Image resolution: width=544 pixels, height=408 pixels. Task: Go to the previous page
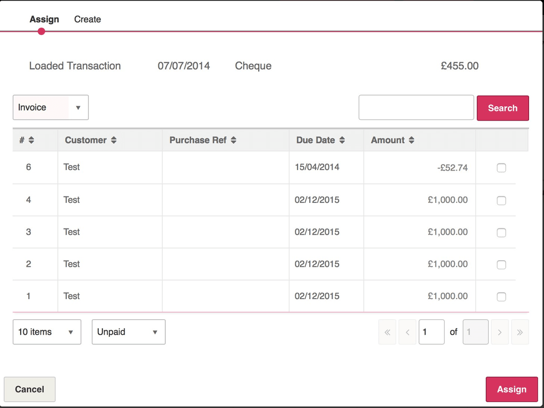coord(407,331)
